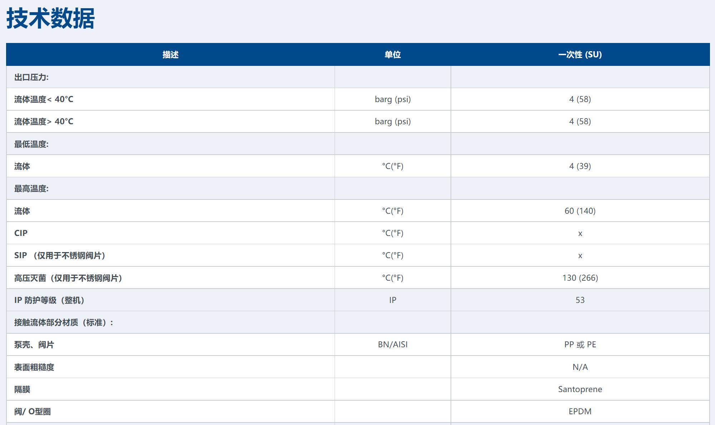Click the PP 或 PE material value

click(580, 344)
